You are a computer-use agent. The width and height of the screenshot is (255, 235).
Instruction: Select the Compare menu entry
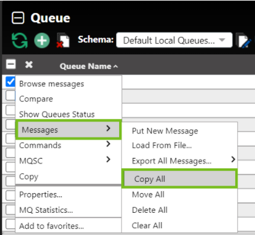pos(69,99)
